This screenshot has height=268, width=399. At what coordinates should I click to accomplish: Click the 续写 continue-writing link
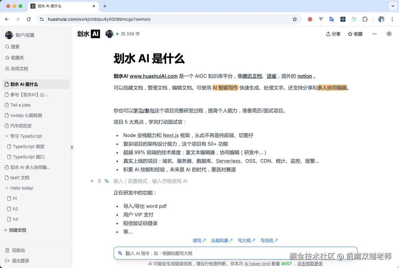tap(199, 240)
